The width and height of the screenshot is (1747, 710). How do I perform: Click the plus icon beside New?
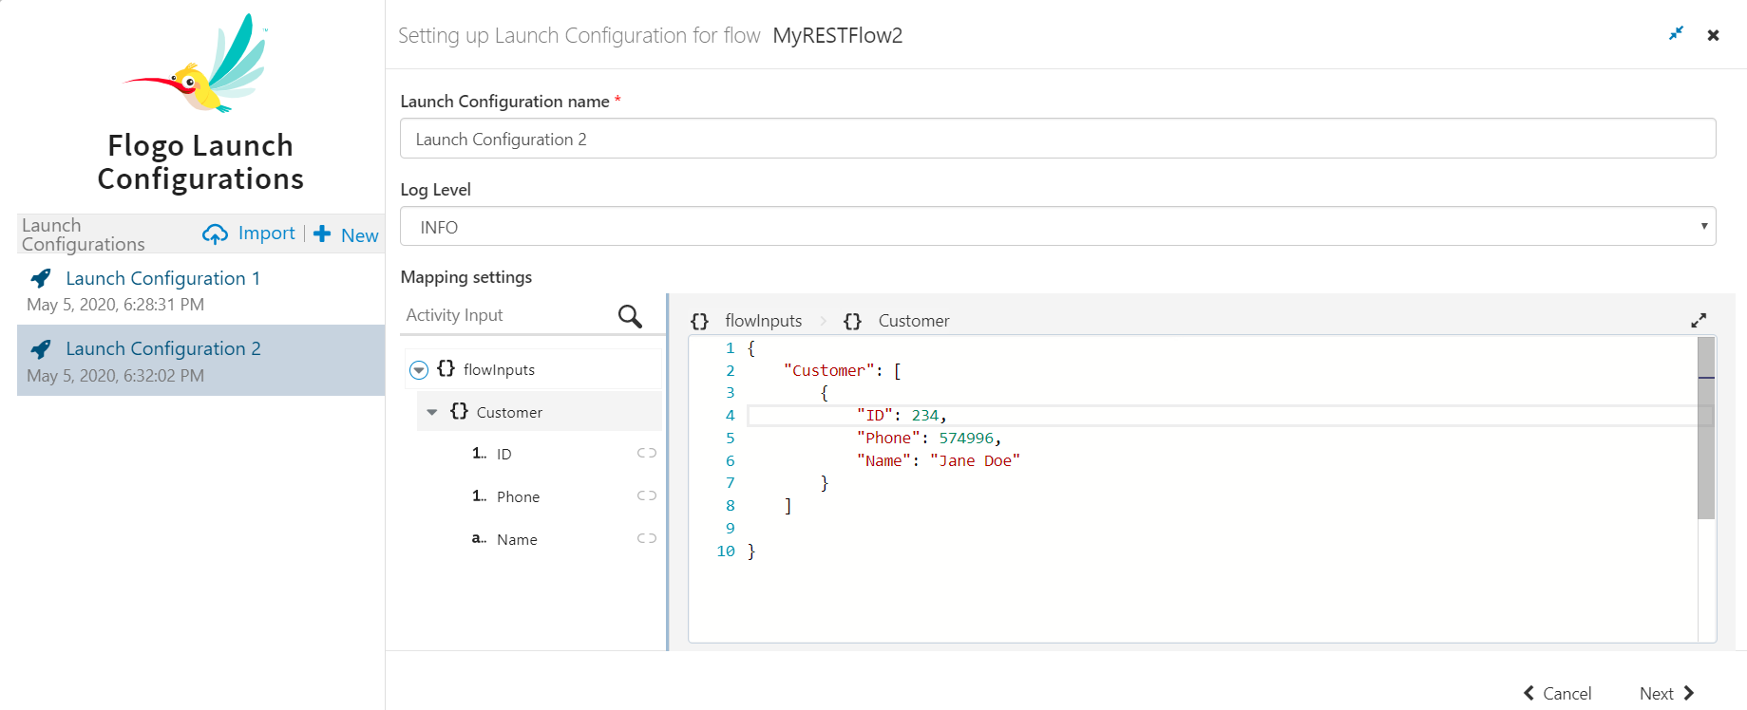coord(322,234)
